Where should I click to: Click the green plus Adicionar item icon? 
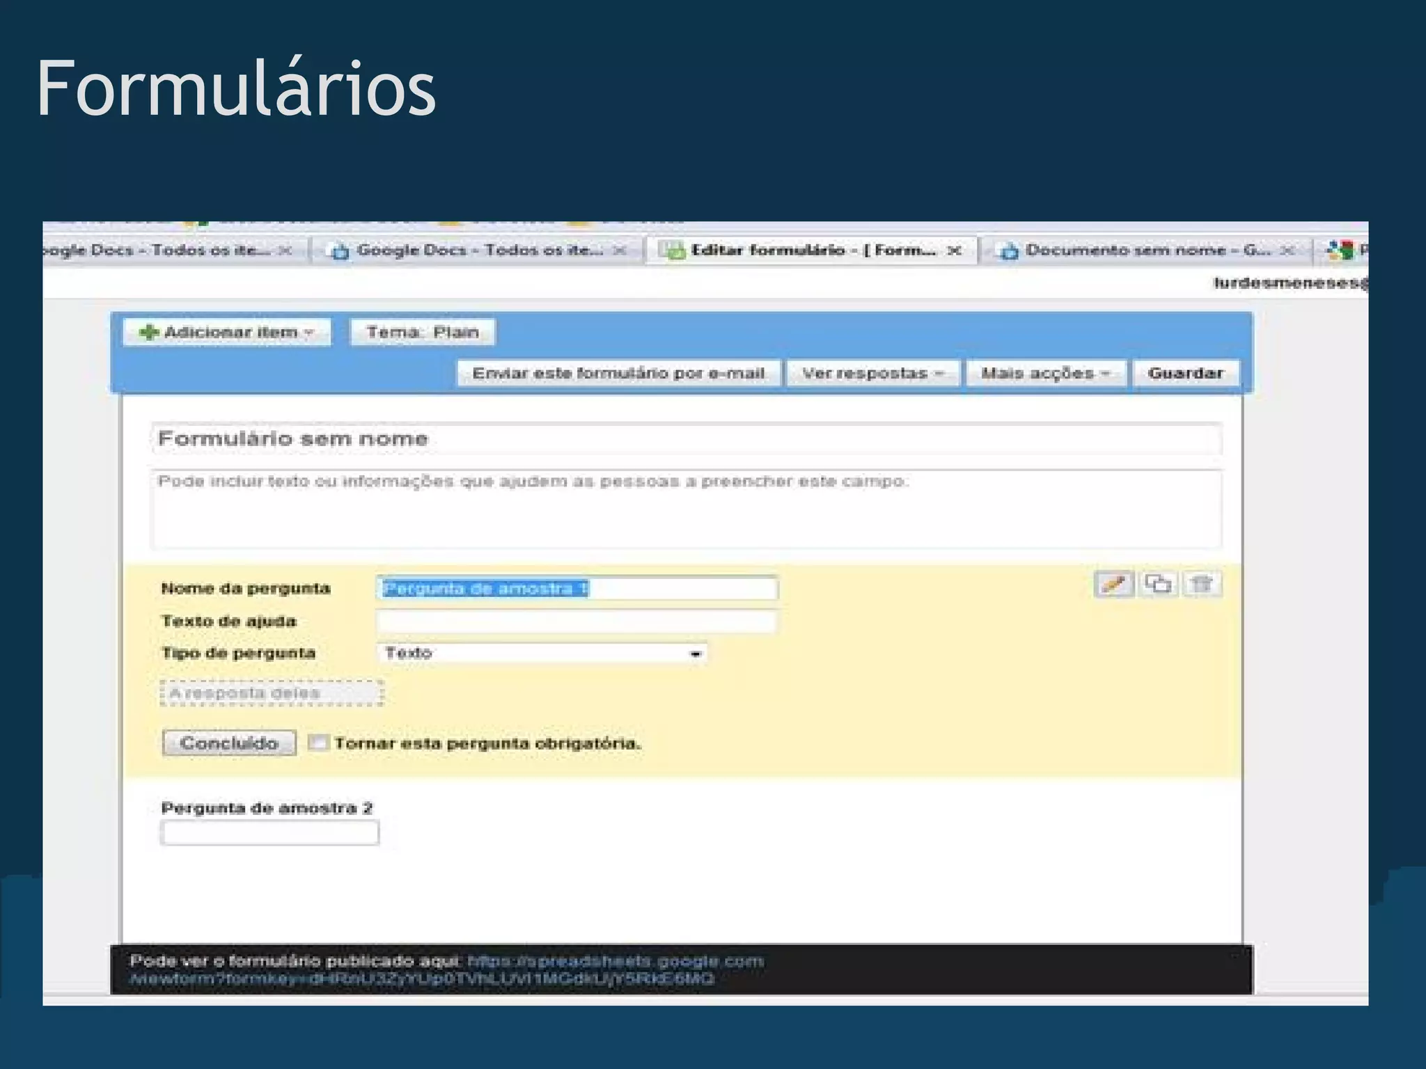148,332
